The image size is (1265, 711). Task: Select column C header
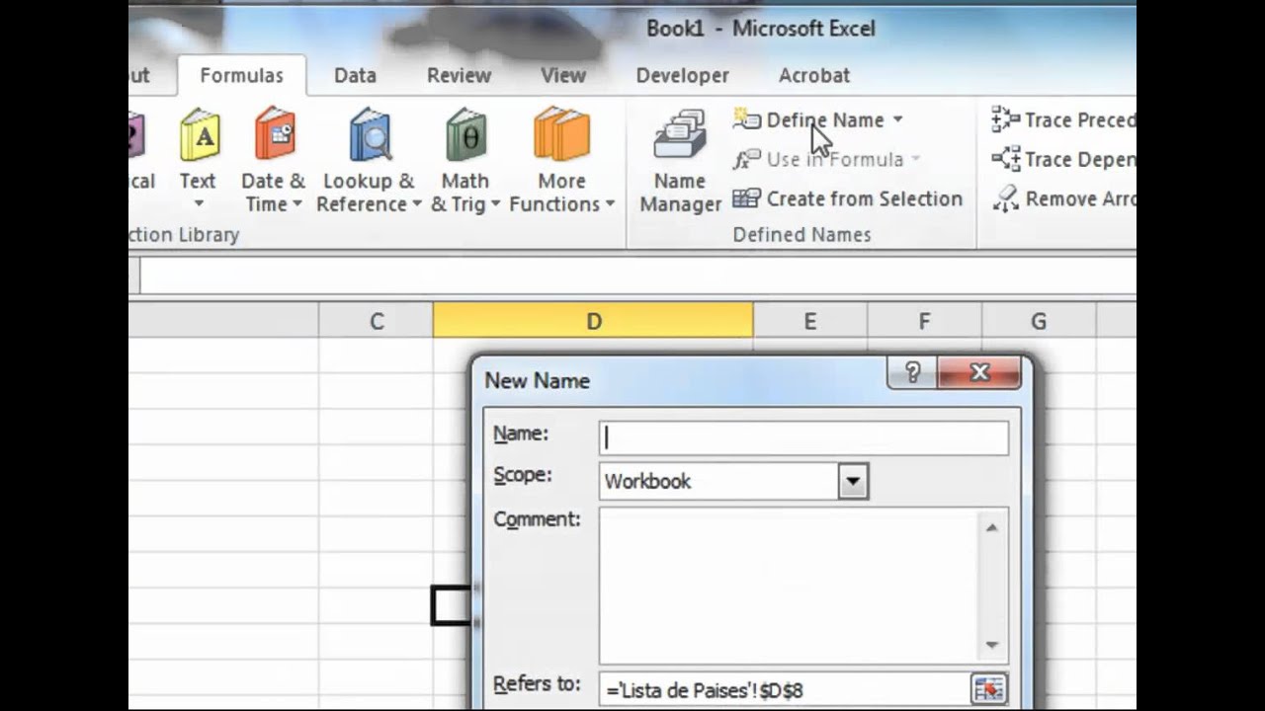[377, 321]
